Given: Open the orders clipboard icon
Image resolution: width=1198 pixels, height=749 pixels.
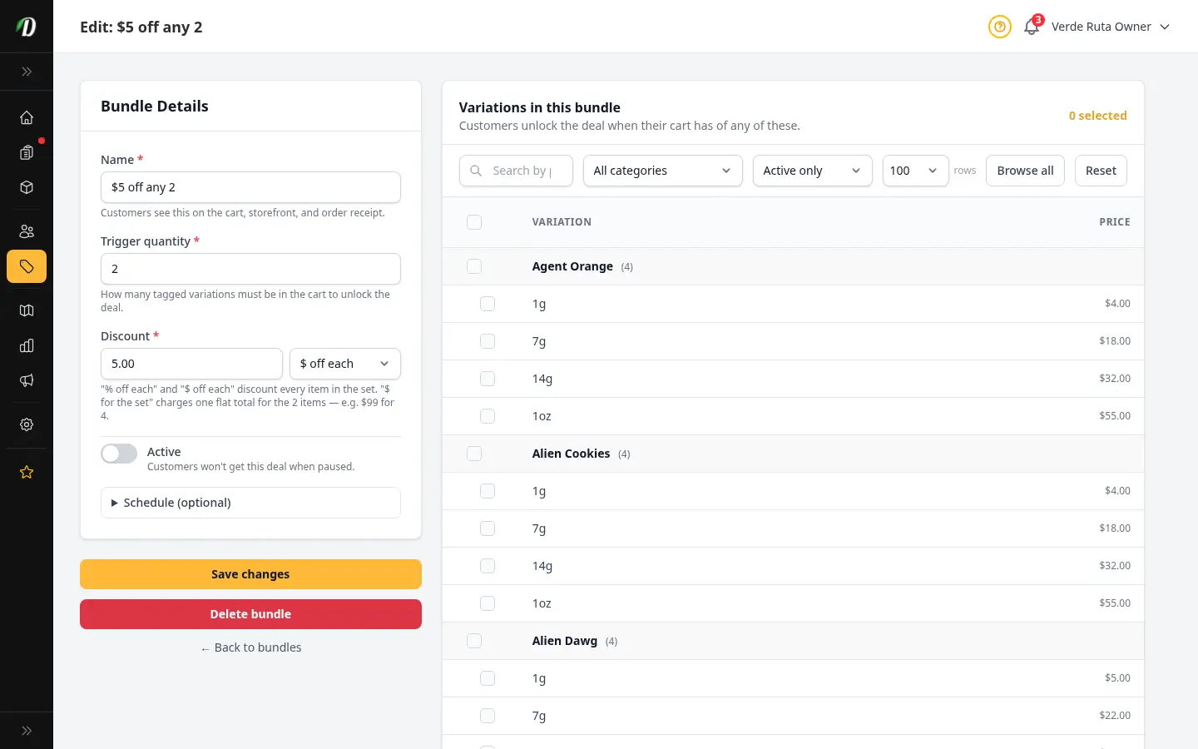Looking at the screenshot, I should [27, 152].
